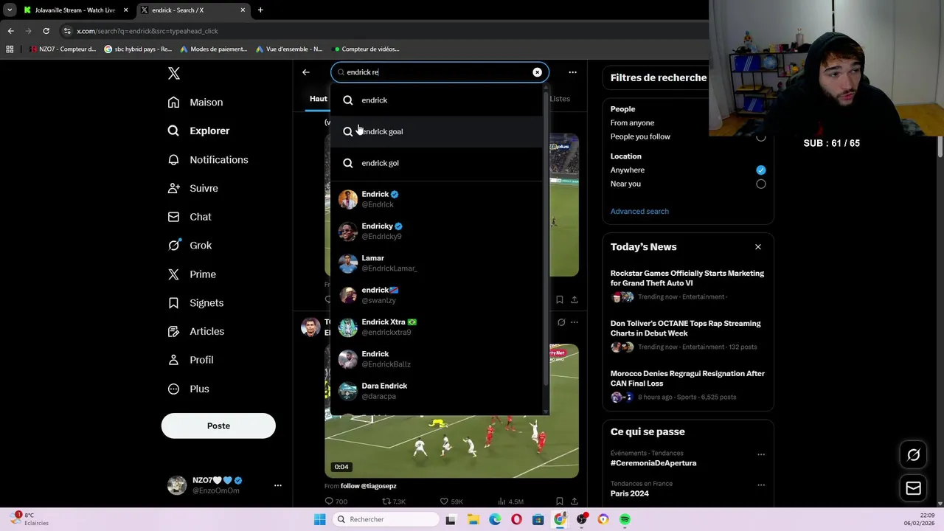Image resolution: width=944 pixels, height=531 pixels.
Task: Open Spotify from the taskbar
Action: pyautogui.click(x=625, y=519)
